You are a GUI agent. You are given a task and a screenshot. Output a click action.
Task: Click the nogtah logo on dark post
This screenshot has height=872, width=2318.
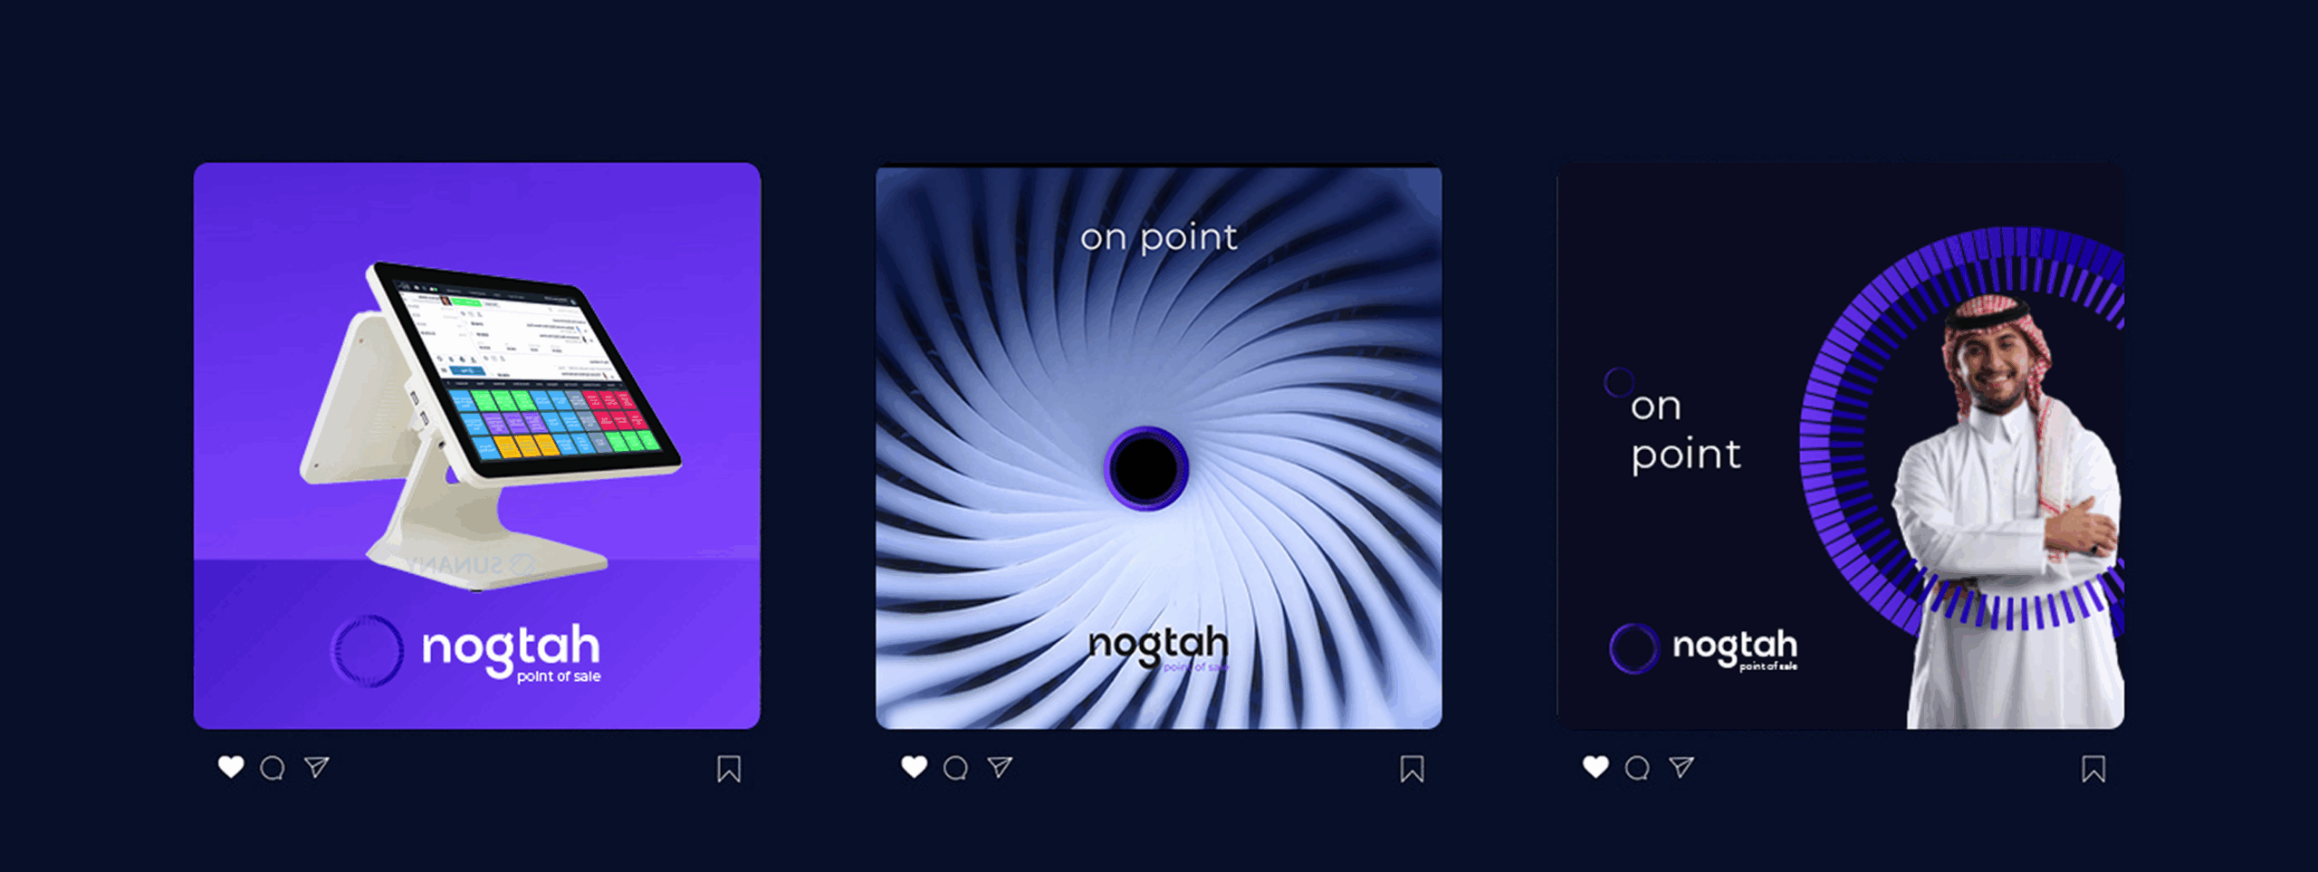tap(1703, 647)
